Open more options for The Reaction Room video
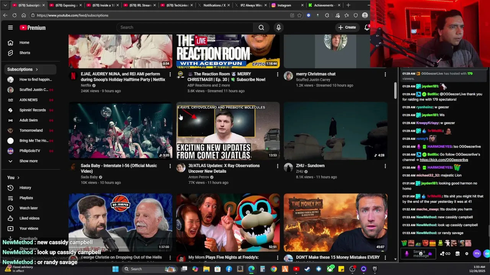490x275 pixels. click(x=278, y=74)
